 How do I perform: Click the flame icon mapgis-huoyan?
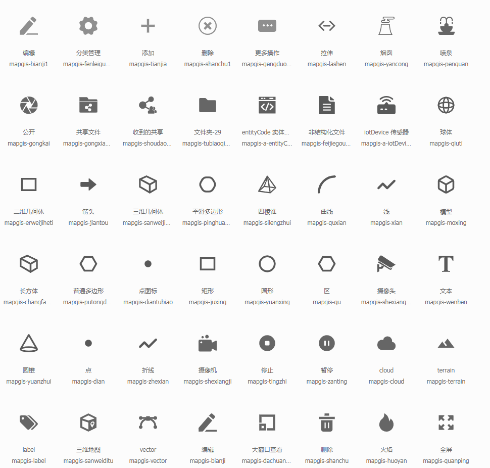click(x=386, y=423)
